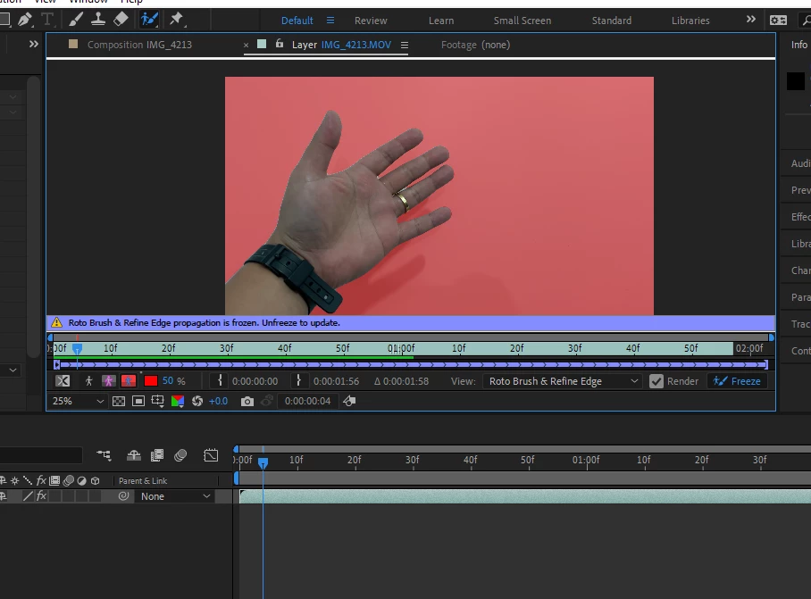Expand the collapsed left panel chevrons
811x599 pixels.
[x=34, y=44]
